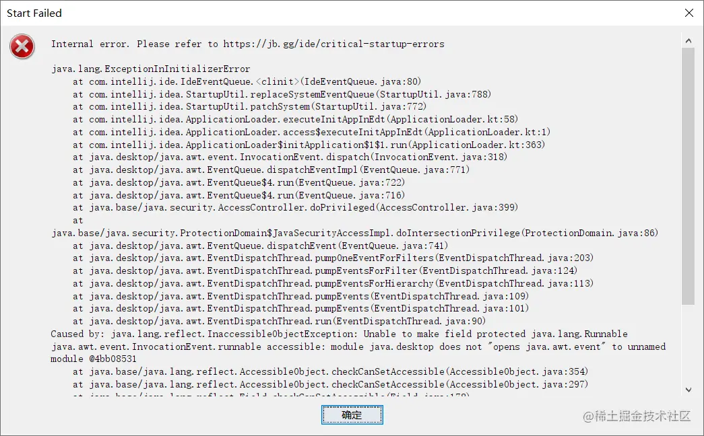
Task: Click the jb.gg critical-startup-errors URL
Action: pyautogui.click(x=333, y=44)
